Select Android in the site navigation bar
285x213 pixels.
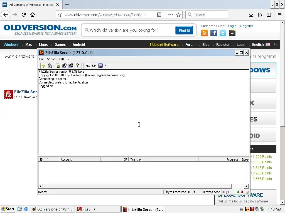pyautogui.click(x=79, y=45)
